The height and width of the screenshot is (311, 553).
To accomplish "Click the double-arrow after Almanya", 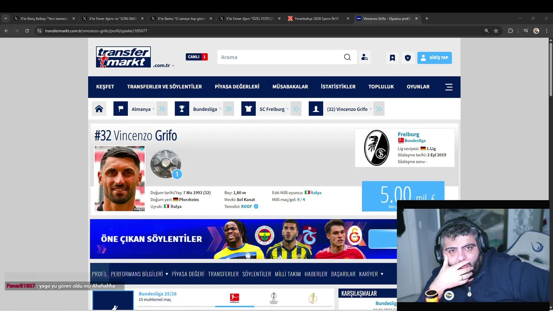I will (162, 109).
